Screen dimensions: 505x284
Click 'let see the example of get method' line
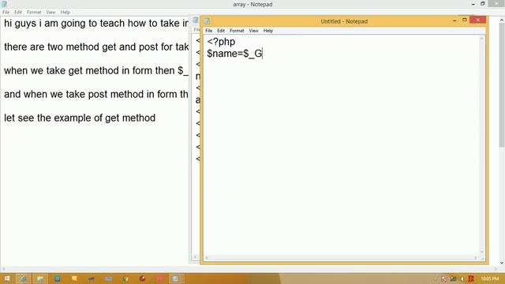click(80, 118)
